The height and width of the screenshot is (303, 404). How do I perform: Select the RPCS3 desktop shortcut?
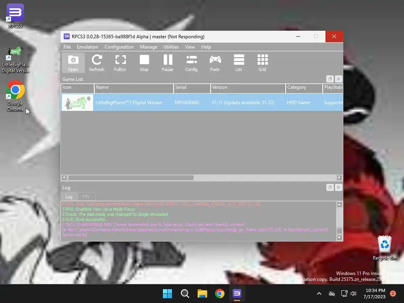(x=15, y=16)
